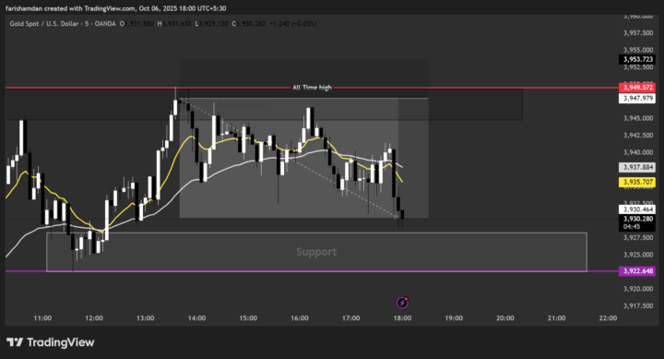Click the current price 3,930.280 label

[x=637, y=219]
